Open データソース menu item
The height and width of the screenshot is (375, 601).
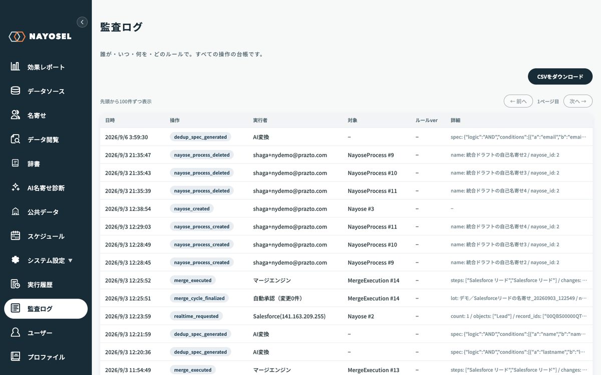click(46, 91)
